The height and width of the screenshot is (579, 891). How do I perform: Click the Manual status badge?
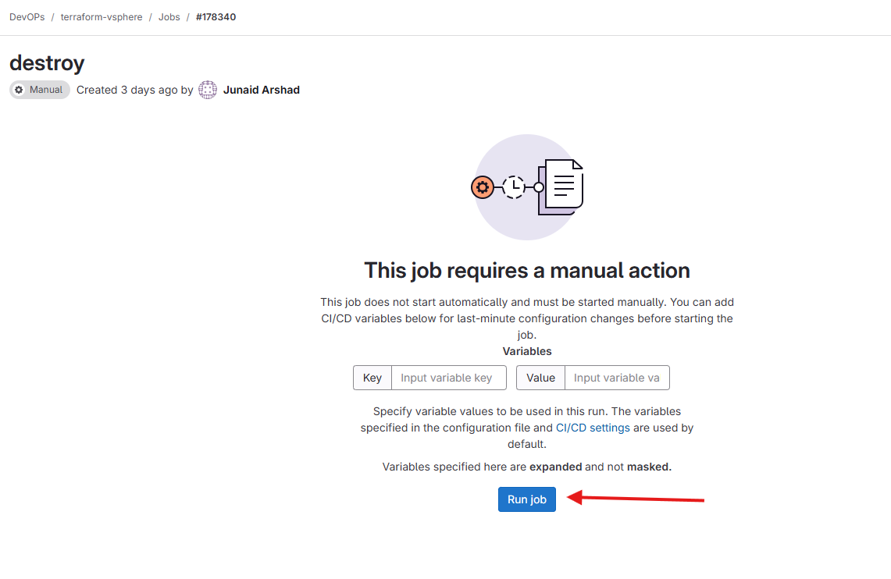tap(40, 90)
